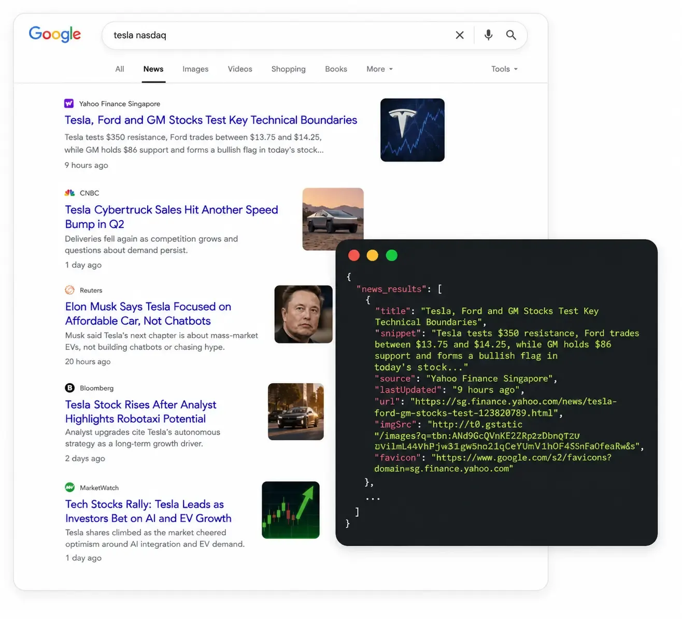The width and height of the screenshot is (682, 619).
Task: Switch to the All tab
Action: click(x=120, y=69)
